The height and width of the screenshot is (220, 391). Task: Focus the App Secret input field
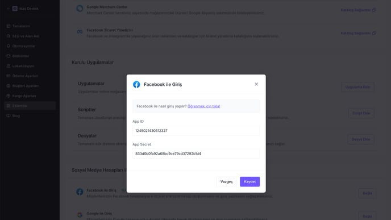coord(196,153)
